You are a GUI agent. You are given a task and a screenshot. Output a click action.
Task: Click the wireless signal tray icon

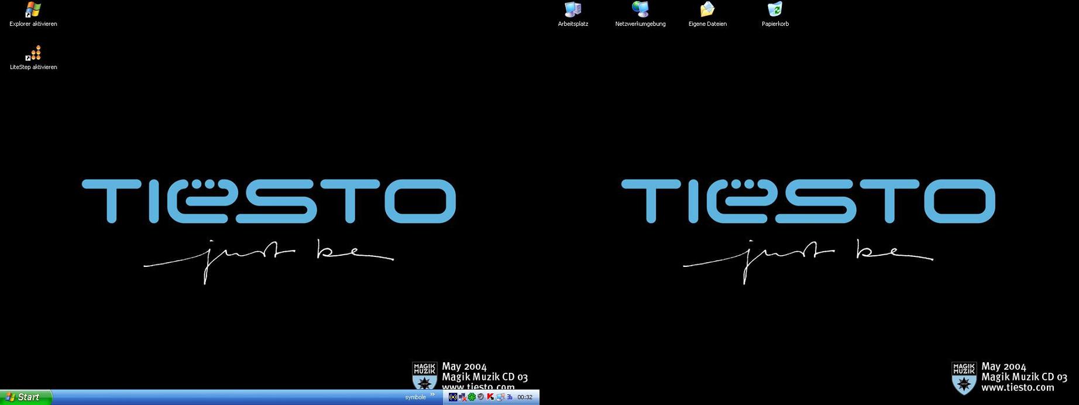click(x=453, y=397)
